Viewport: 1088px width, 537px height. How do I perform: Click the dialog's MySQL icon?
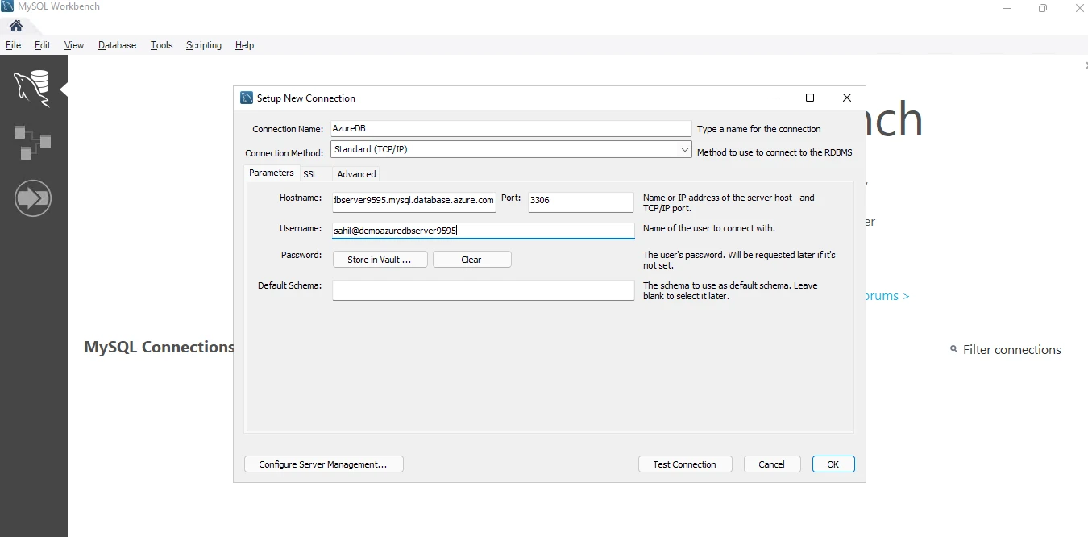247,98
